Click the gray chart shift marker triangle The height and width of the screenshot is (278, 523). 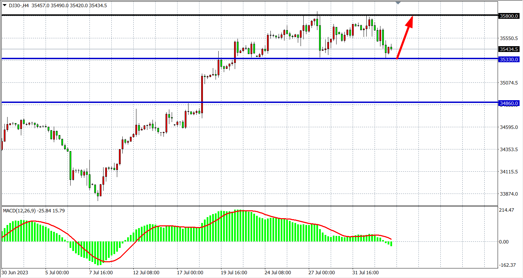(398, 3)
